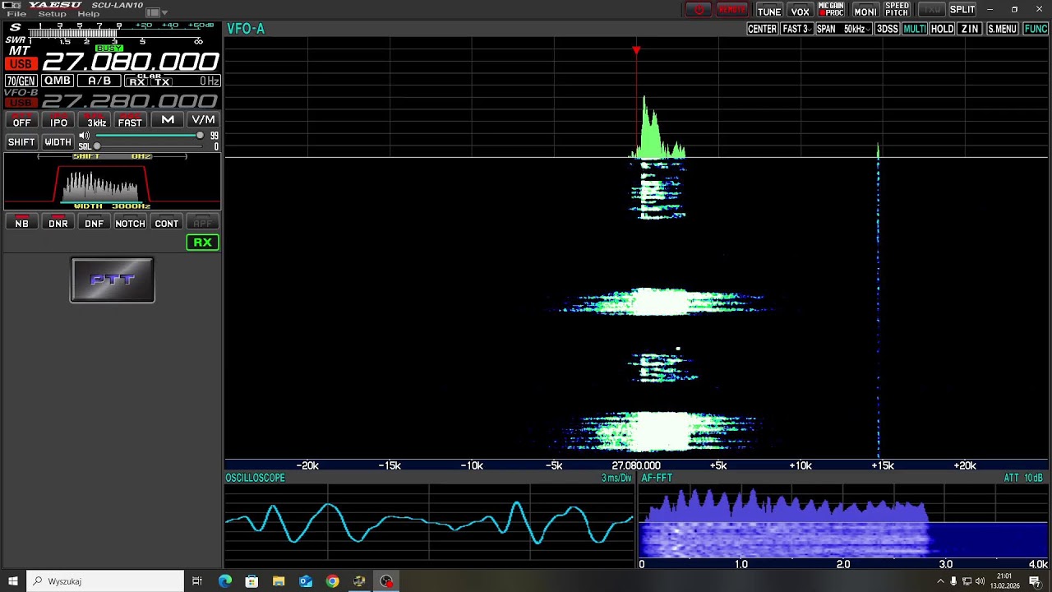The width and height of the screenshot is (1052, 592).
Task: Click the USB mode indicator for VFO-A
Action: pos(21,64)
